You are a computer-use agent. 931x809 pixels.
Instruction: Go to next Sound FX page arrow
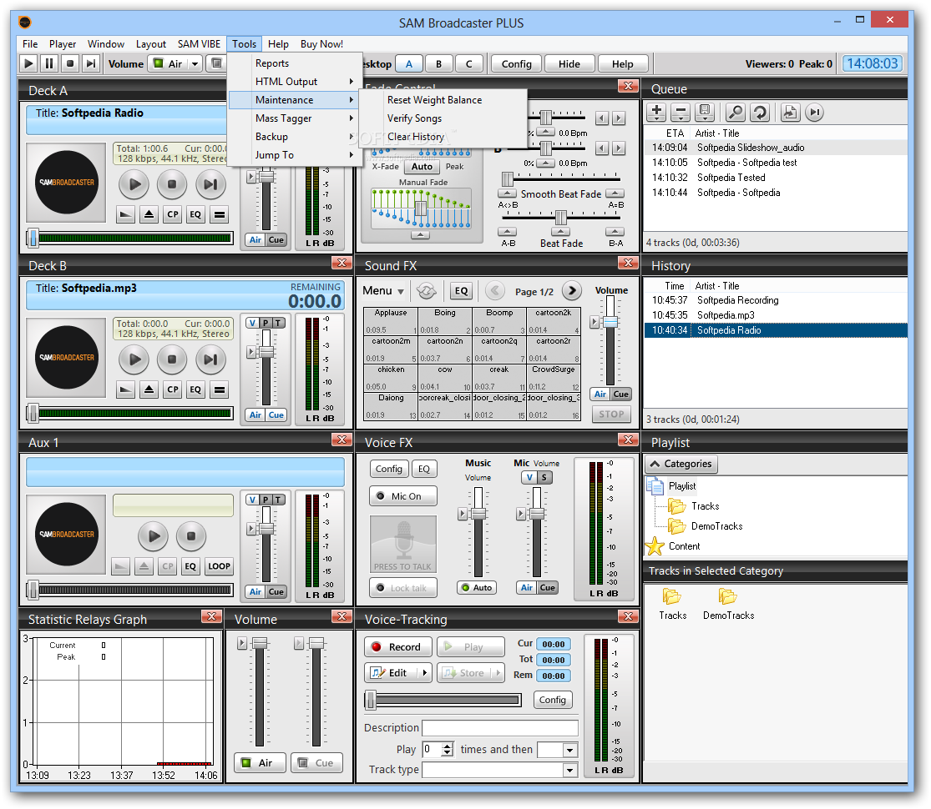point(572,290)
